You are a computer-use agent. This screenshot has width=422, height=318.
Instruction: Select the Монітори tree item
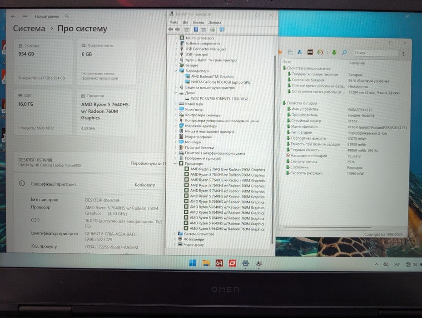pos(193,142)
